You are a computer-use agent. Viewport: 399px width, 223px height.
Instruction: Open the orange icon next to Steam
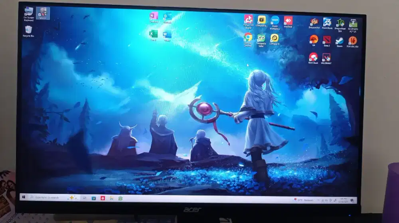pyautogui.click(x=352, y=43)
